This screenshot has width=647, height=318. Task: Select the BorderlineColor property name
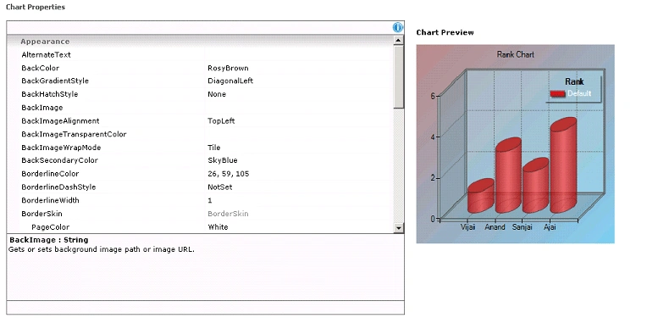(x=50, y=174)
